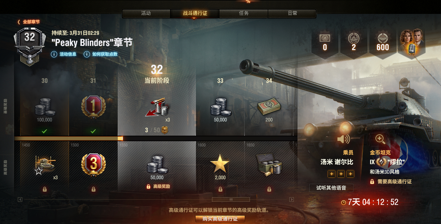
Task: Open the magnifier tank preview icon
Action: tap(380, 139)
